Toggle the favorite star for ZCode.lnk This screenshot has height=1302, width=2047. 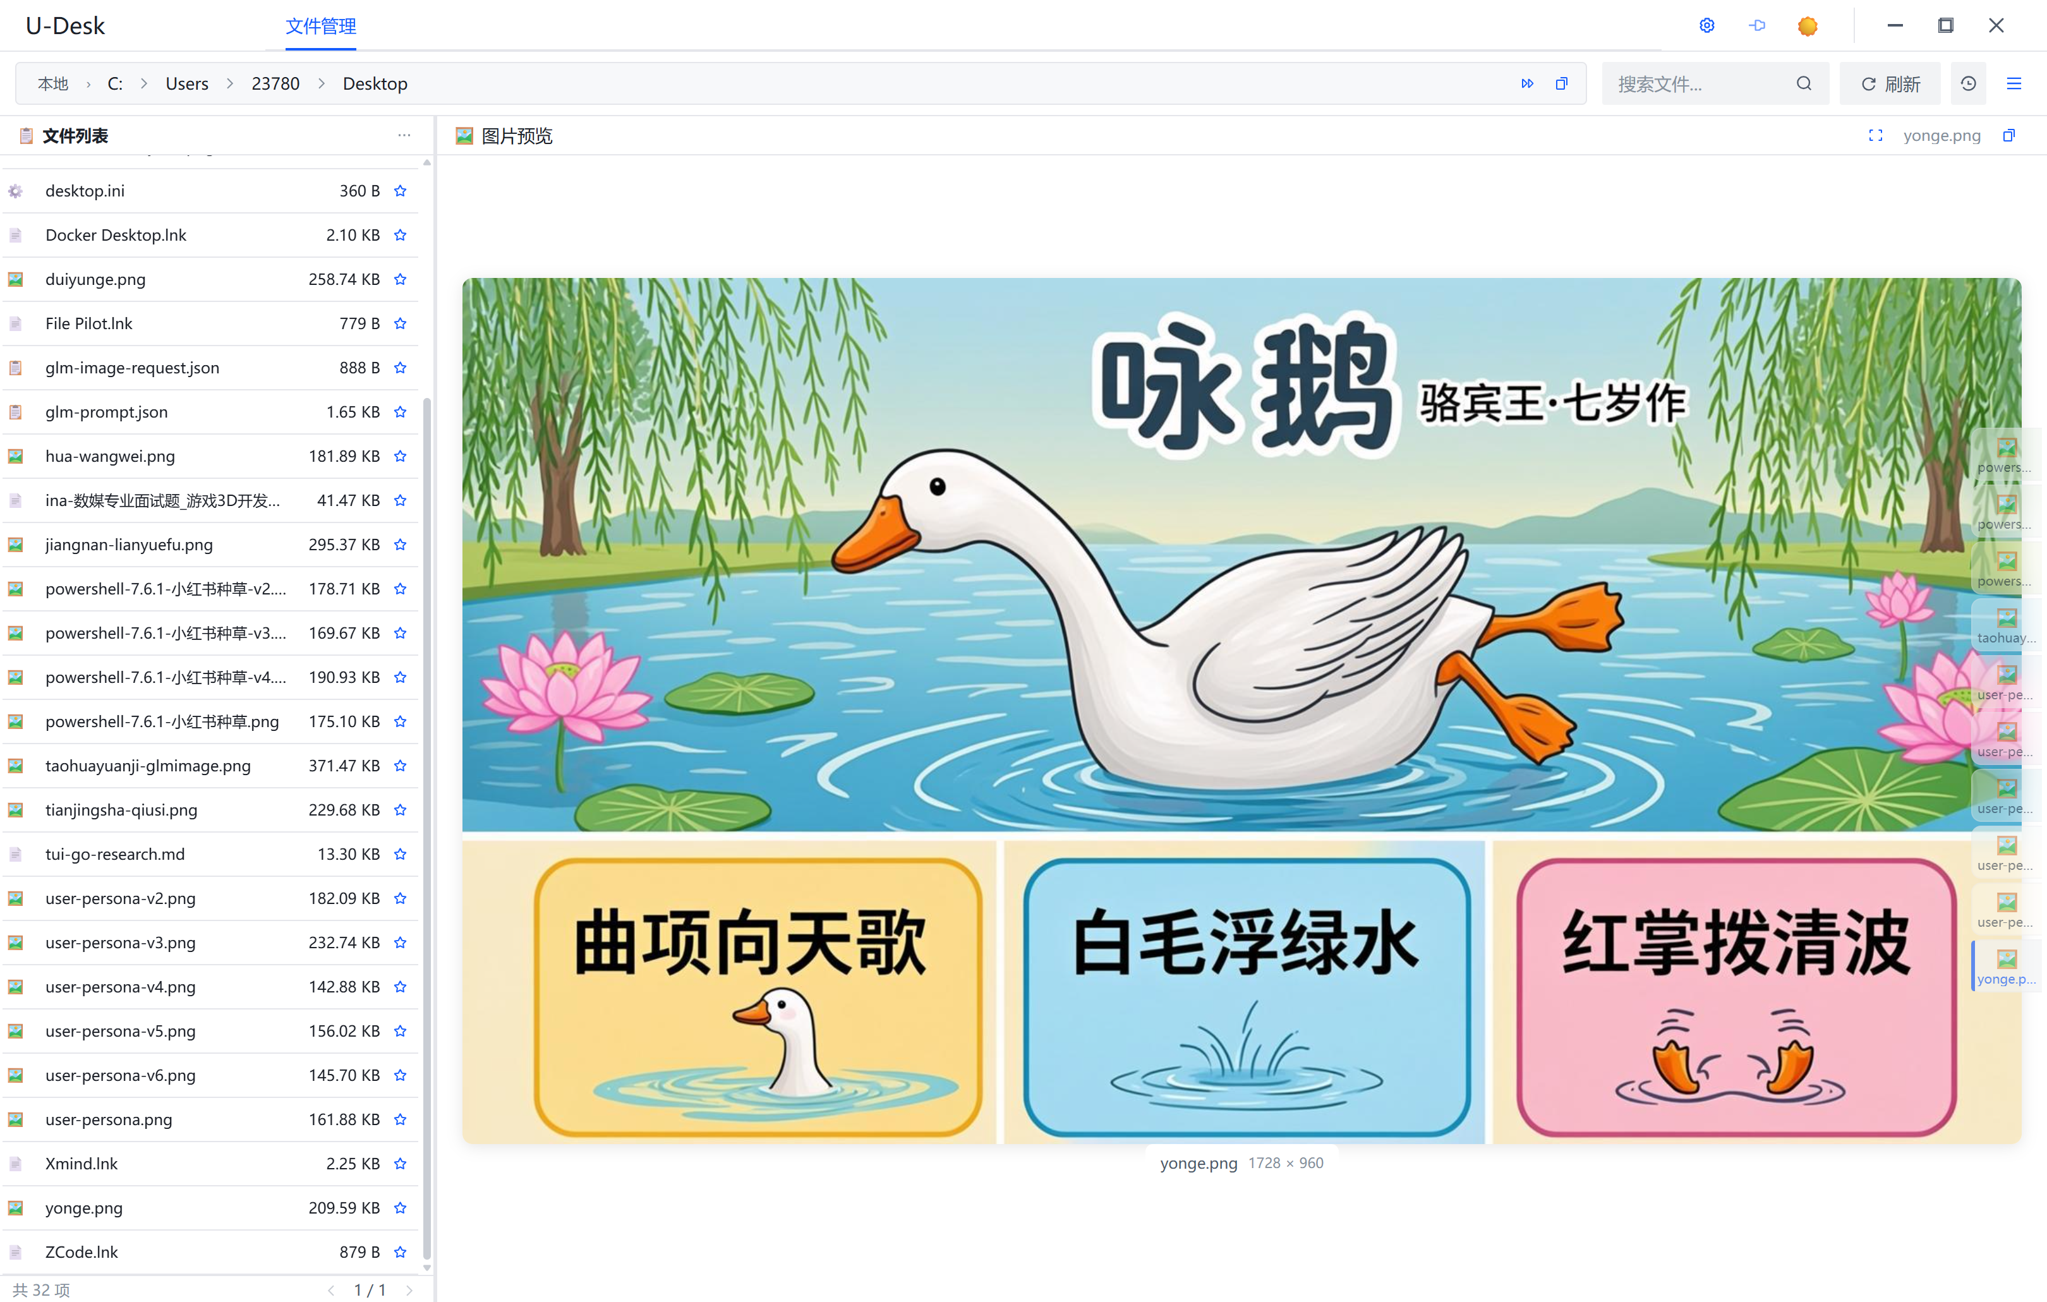(401, 1251)
